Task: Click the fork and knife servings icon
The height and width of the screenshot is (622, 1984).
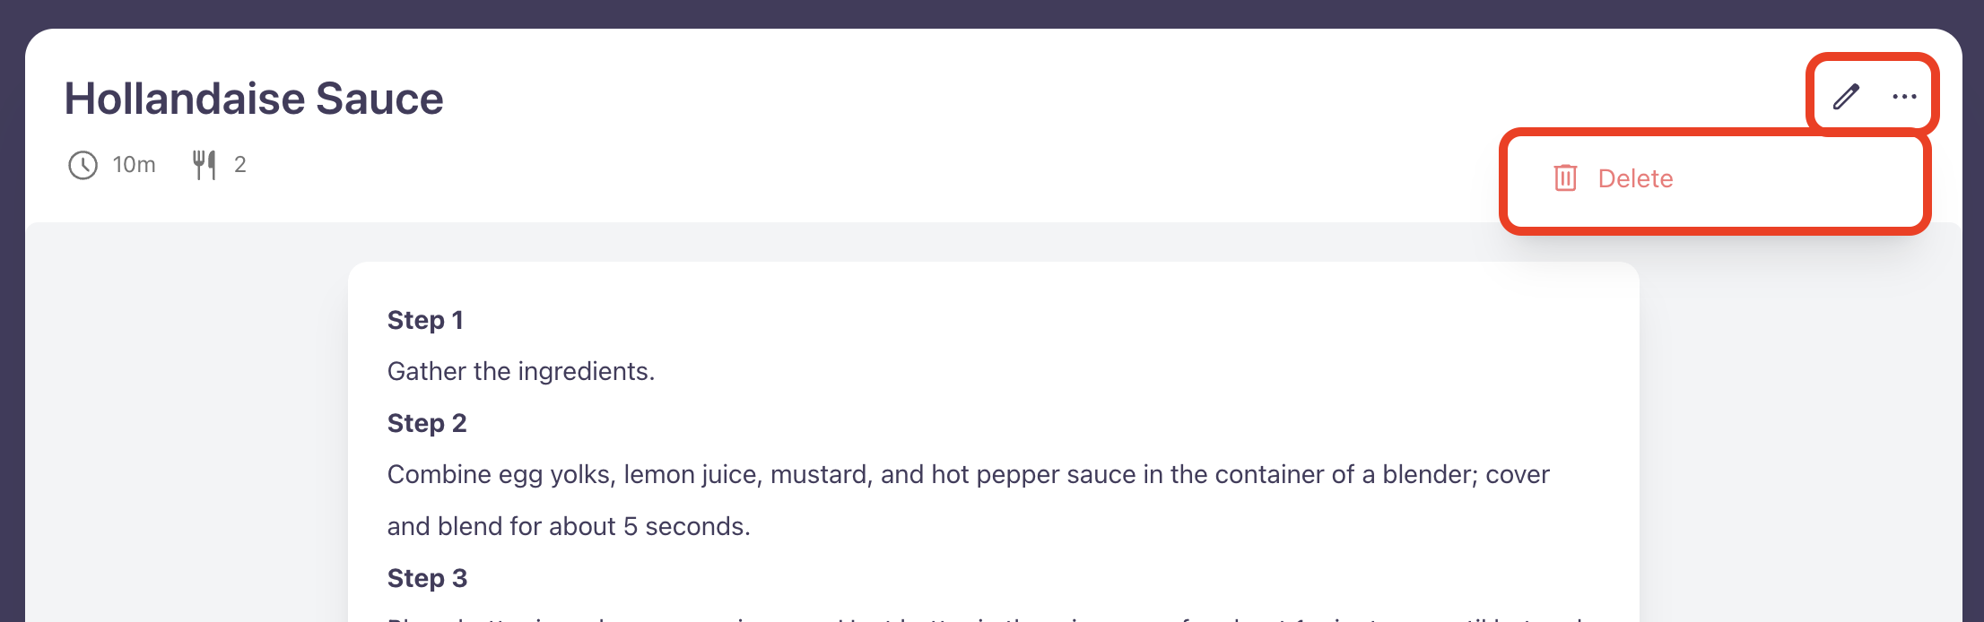Action: pos(204,165)
